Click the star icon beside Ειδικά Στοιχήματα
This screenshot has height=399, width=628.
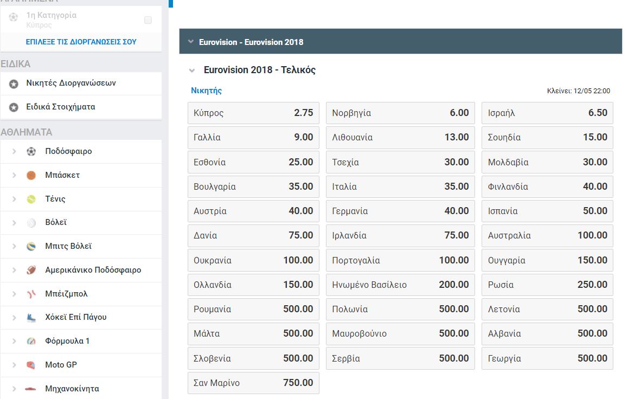pyautogui.click(x=14, y=107)
